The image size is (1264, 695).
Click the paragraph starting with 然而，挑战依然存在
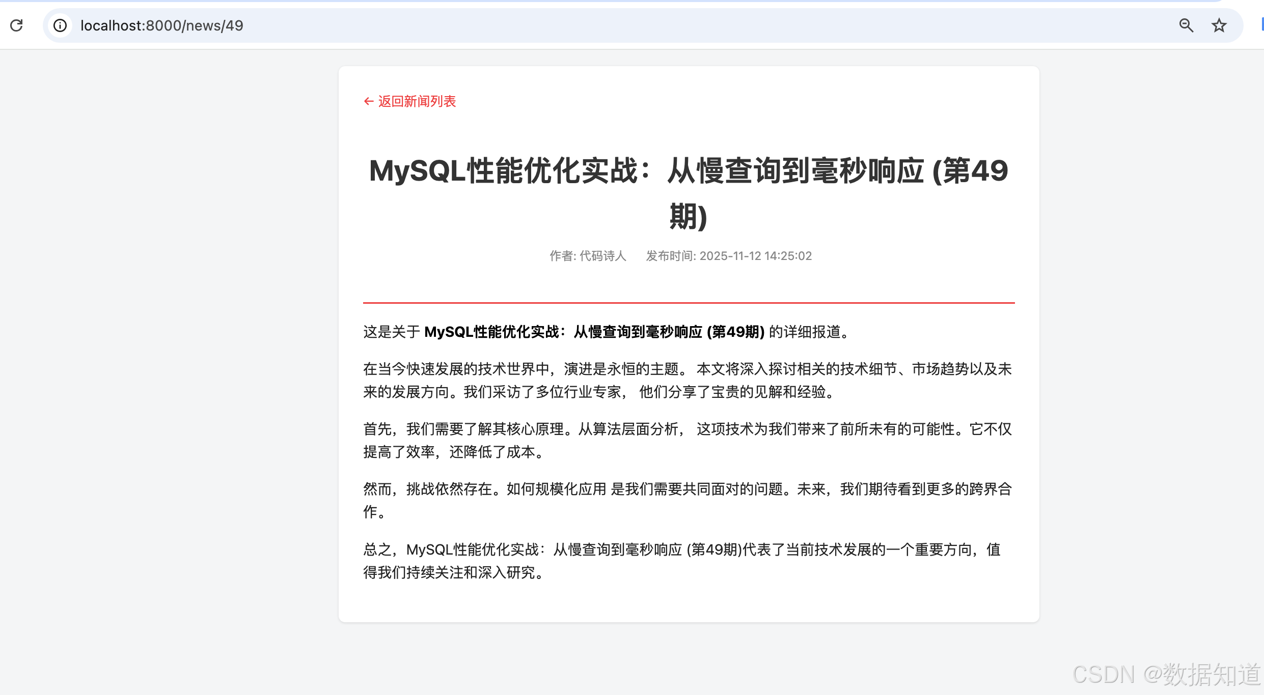[688, 500]
